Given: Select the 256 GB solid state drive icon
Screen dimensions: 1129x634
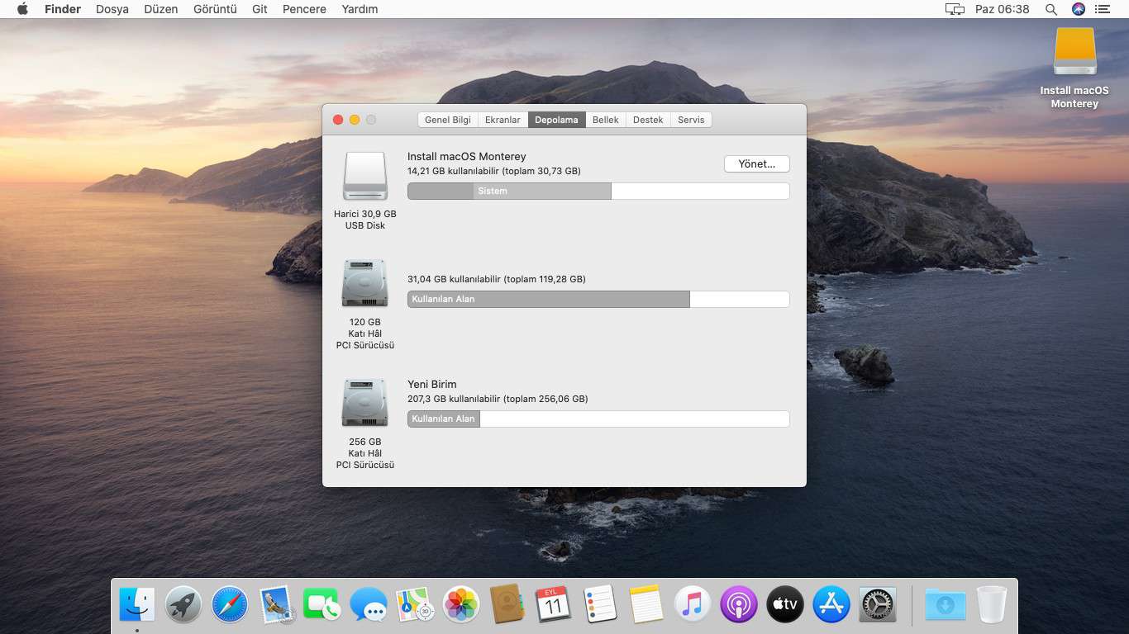Looking at the screenshot, I should coord(364,403).
